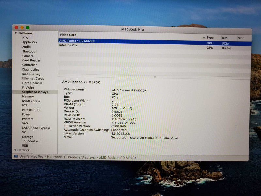Collapse the Hardware section triangle
261x196 pixels.
16,33
